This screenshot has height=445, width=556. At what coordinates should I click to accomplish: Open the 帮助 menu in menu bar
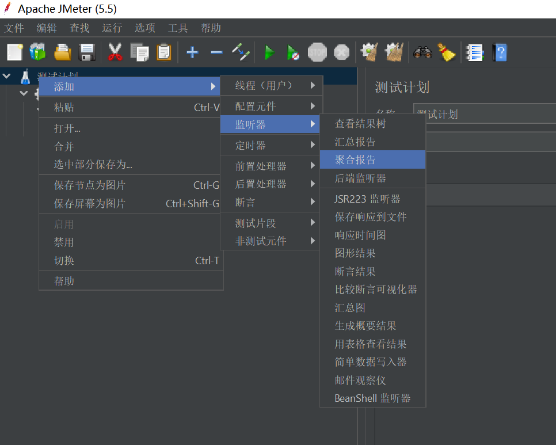pyautogui.click(x=211, y=28)
